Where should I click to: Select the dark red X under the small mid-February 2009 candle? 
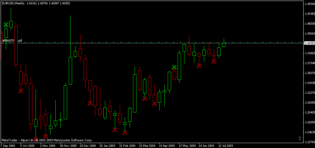pyautogui.click(x=115, y=130)
